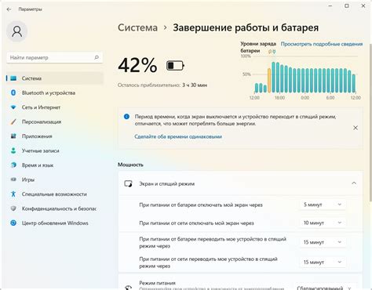Image resolution: width=372 pixels, height=290 pixels.
Task: Click the Bluetooth icon in sidebar
Action: [x=13, y=92]
